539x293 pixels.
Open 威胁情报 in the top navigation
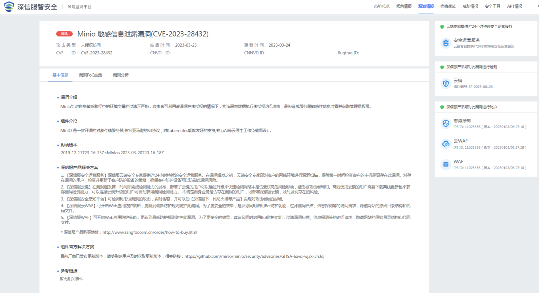point(470,6)
